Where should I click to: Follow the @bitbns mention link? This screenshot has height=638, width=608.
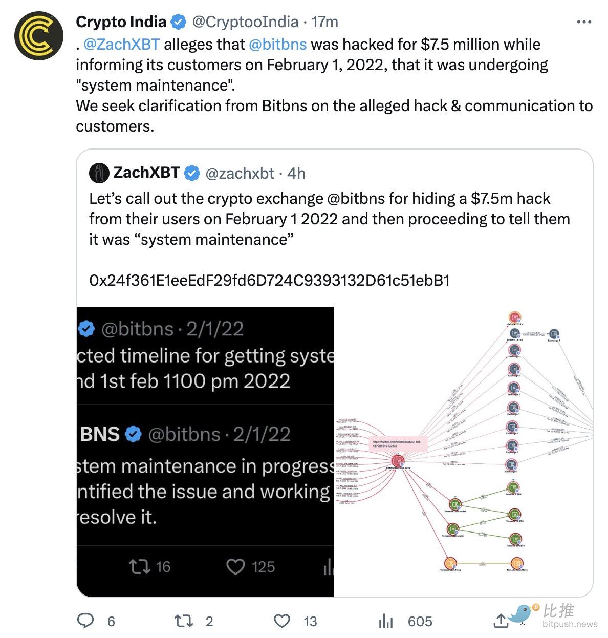pos(277,44)
